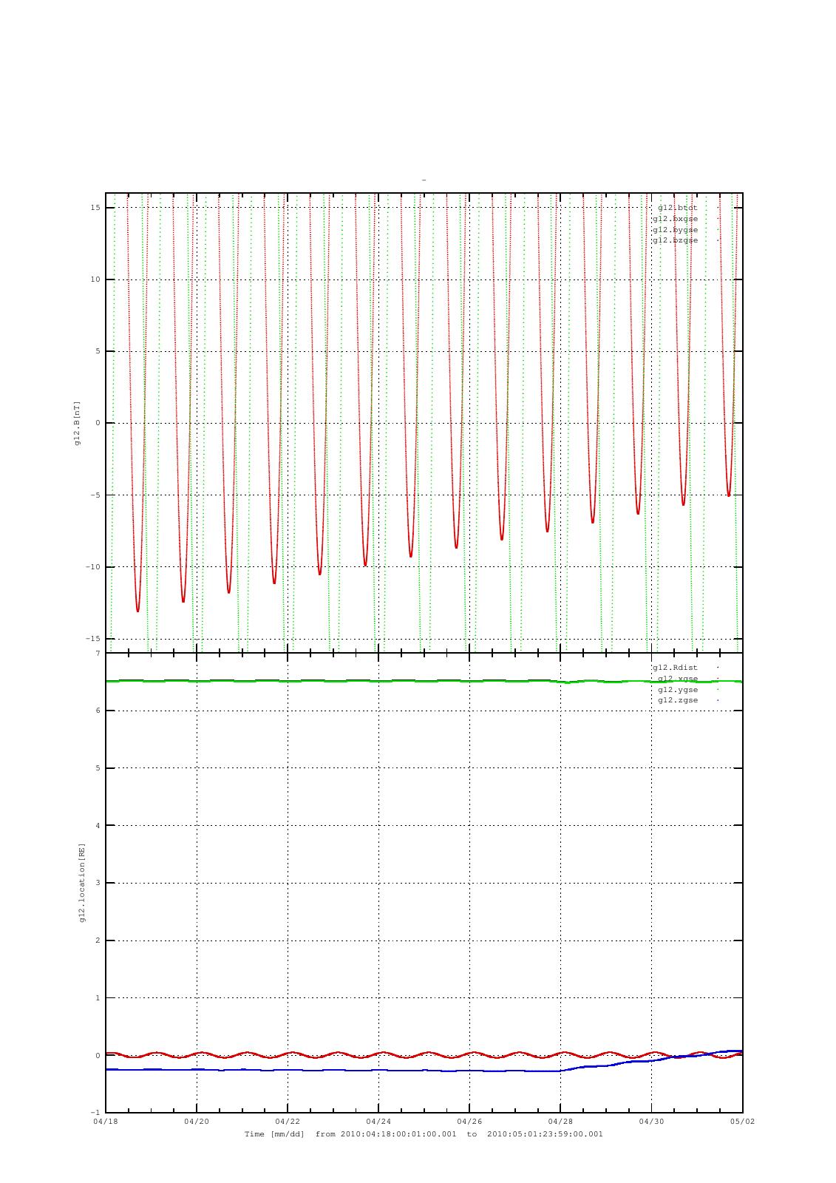Click the 6 tick label on location axis
836x1183 pixels.
[98, 711]
